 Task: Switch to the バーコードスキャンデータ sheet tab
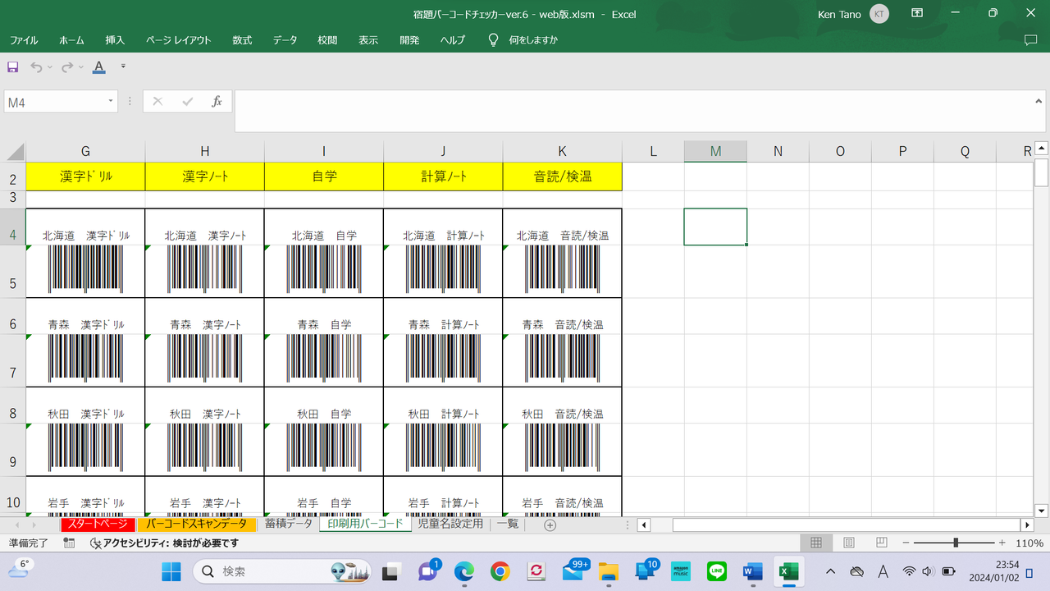[x=196, y=524]
